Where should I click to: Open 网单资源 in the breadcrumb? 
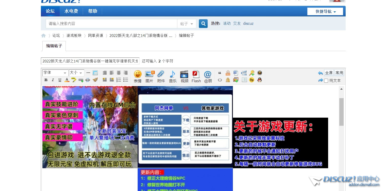pyautogui.click(x=95, y=36)
